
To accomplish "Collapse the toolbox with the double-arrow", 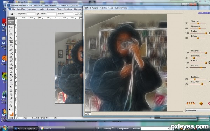I will coord(9,18).
